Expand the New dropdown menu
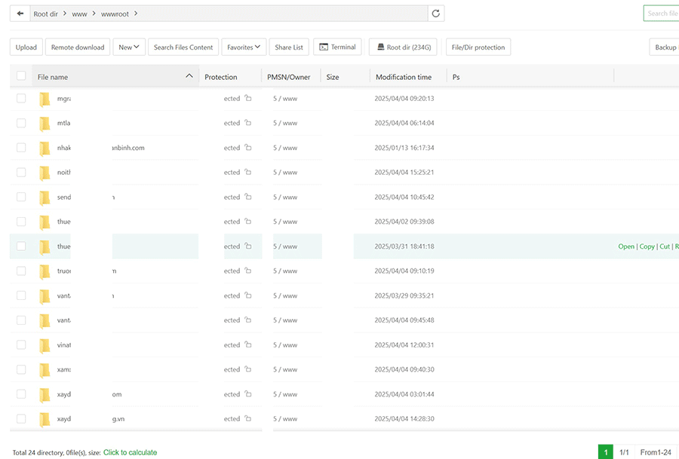The image size is (679, 459). [x=128, y=47]
